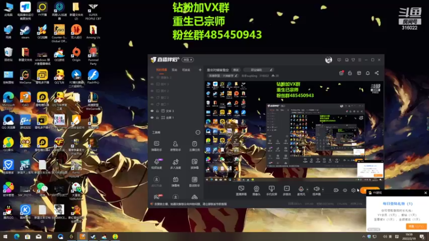429x241 pixels.
Task: Edit the 职业辅助 tag field
Action: tap(258, 70)
